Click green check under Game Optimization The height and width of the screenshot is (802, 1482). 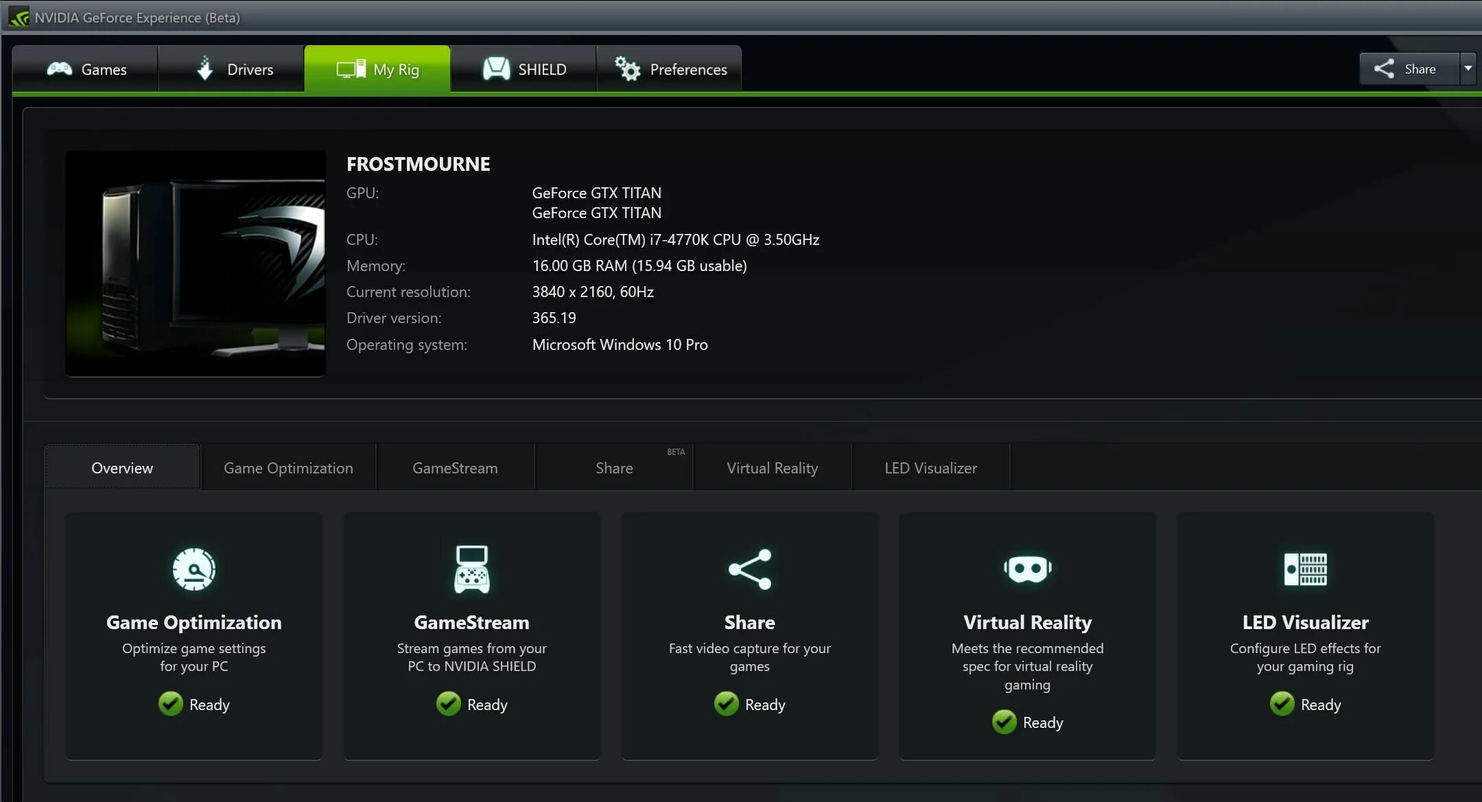pos(171,704)
